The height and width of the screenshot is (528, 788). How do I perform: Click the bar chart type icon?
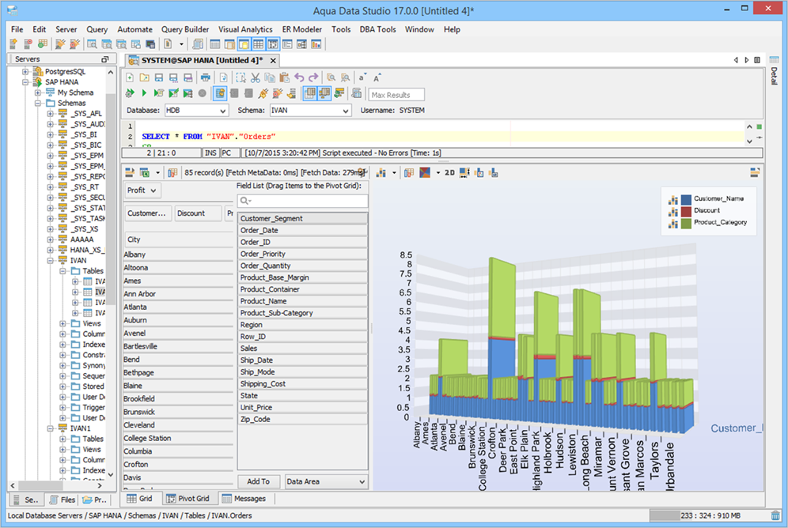(x=381, y=172)
